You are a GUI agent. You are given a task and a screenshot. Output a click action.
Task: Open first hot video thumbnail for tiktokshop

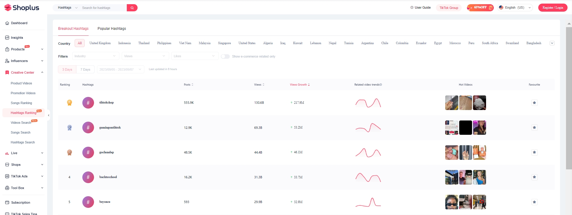click(452, 103)
